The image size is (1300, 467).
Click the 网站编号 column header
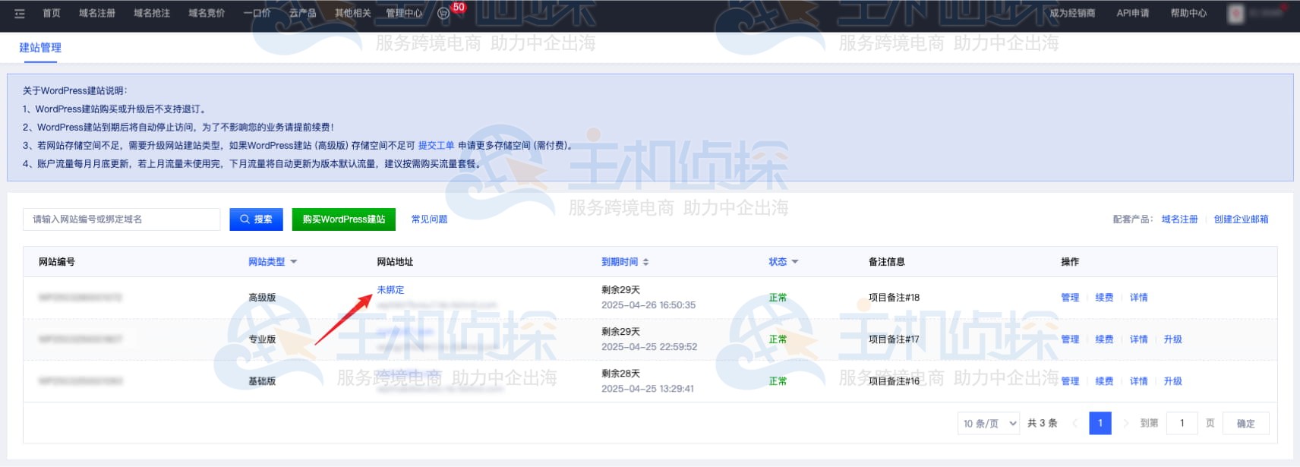[x=57, y=262]
